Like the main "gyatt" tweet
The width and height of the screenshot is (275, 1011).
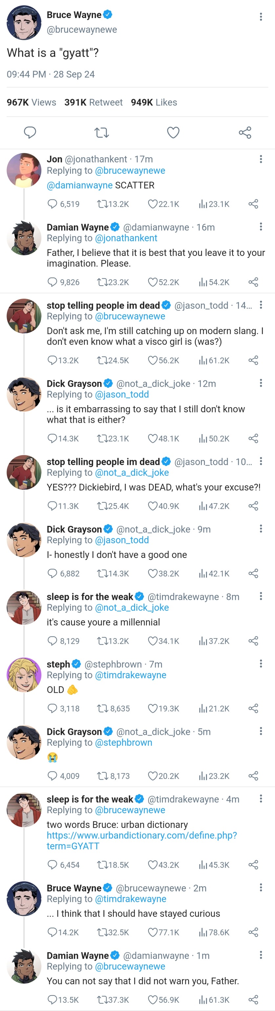tap(173, 133)
